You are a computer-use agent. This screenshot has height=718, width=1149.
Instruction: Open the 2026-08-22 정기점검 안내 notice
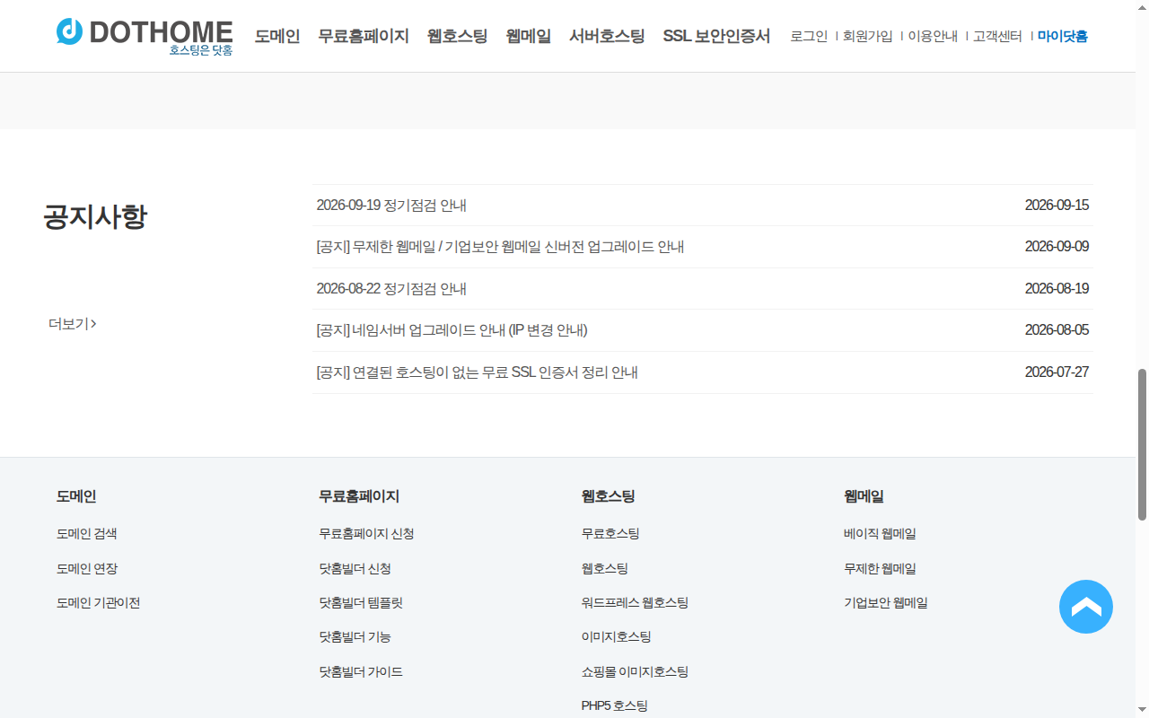pos(391,289)
